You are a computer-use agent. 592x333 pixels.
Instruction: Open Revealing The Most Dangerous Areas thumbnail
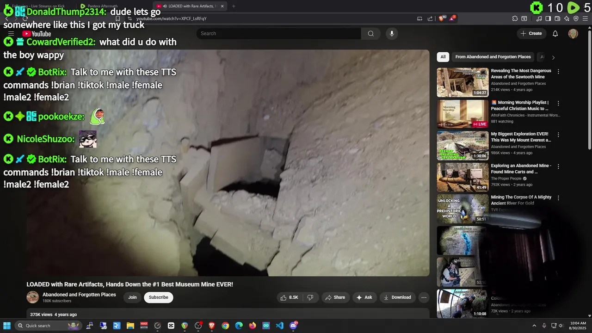pyautogui.click(x=462, y=82)
